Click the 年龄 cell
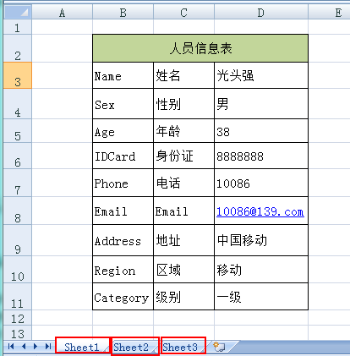The image size is (350, 356). point(183,130)
